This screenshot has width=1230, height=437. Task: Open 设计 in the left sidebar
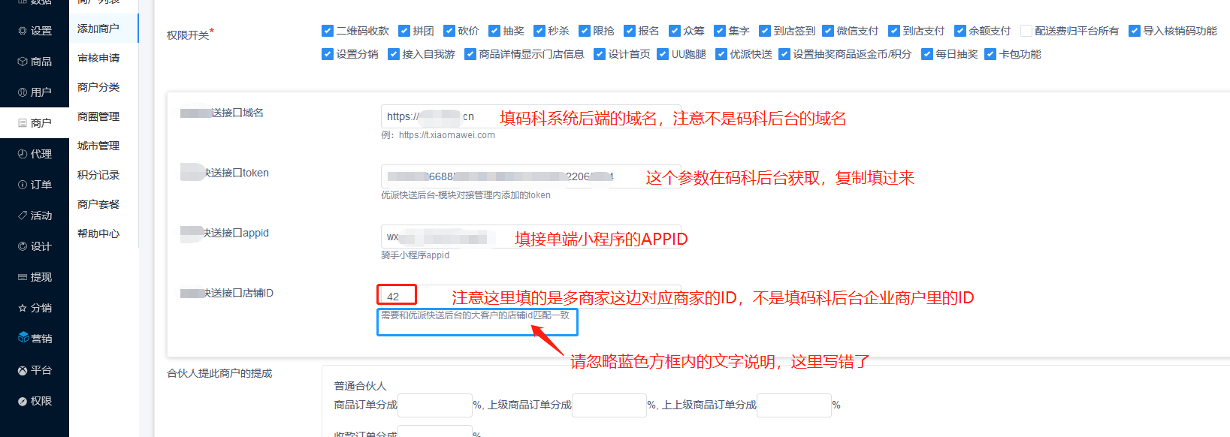(x=35, y=246)
